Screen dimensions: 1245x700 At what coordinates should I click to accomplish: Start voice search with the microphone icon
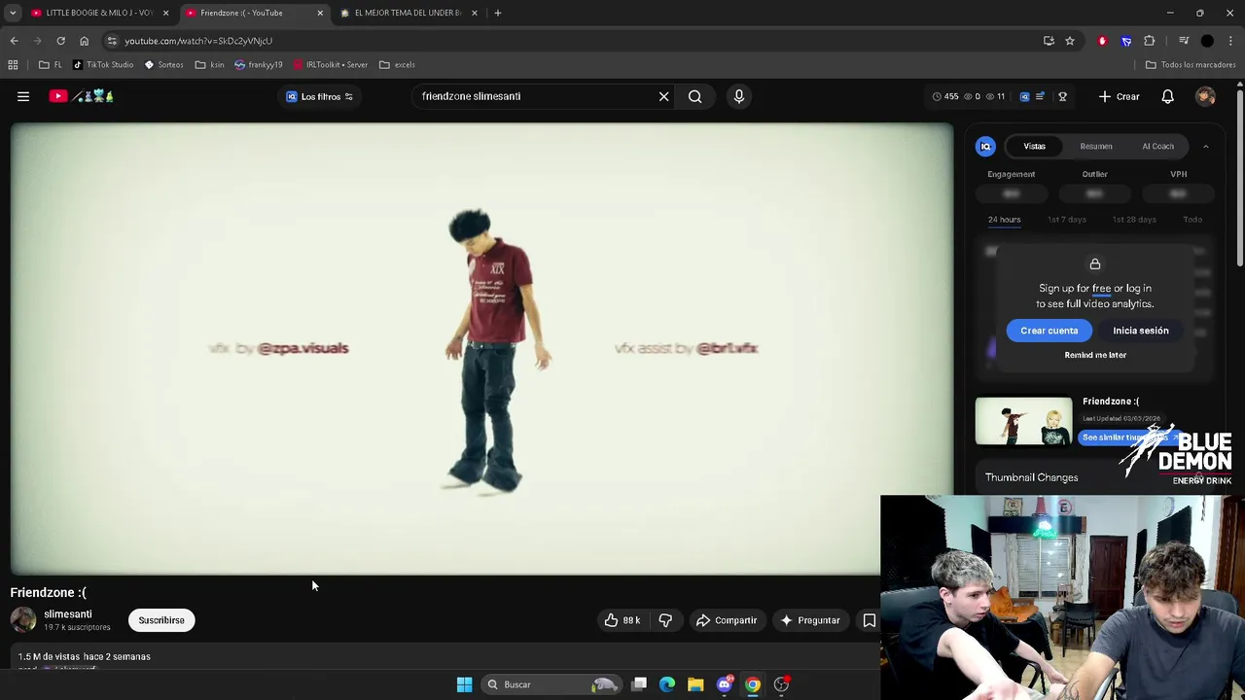739,96
